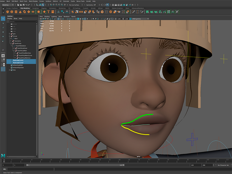232x174 pixels.
Task: Click the polygon type text tool
Action: coord(48,12)
